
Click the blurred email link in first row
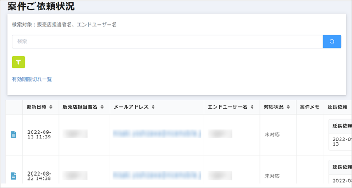pyautogui.click(x=157, y=134)
